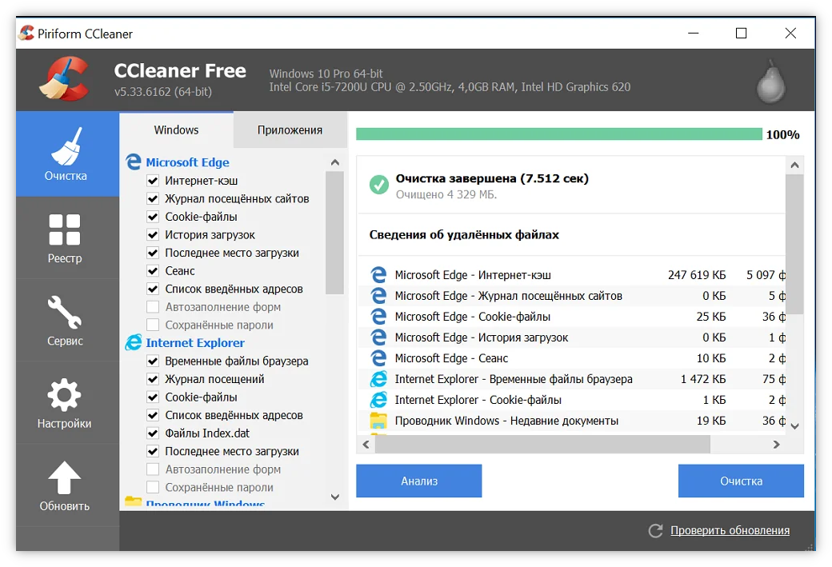Click up arrow of cleaner list scrollbar

(335, 162)
